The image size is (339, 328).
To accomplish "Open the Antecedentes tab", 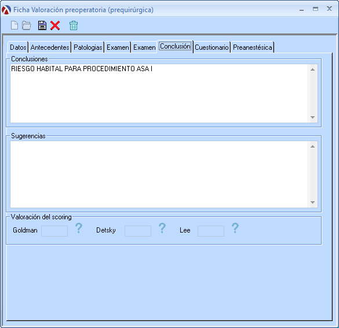I will pos(50,47).
